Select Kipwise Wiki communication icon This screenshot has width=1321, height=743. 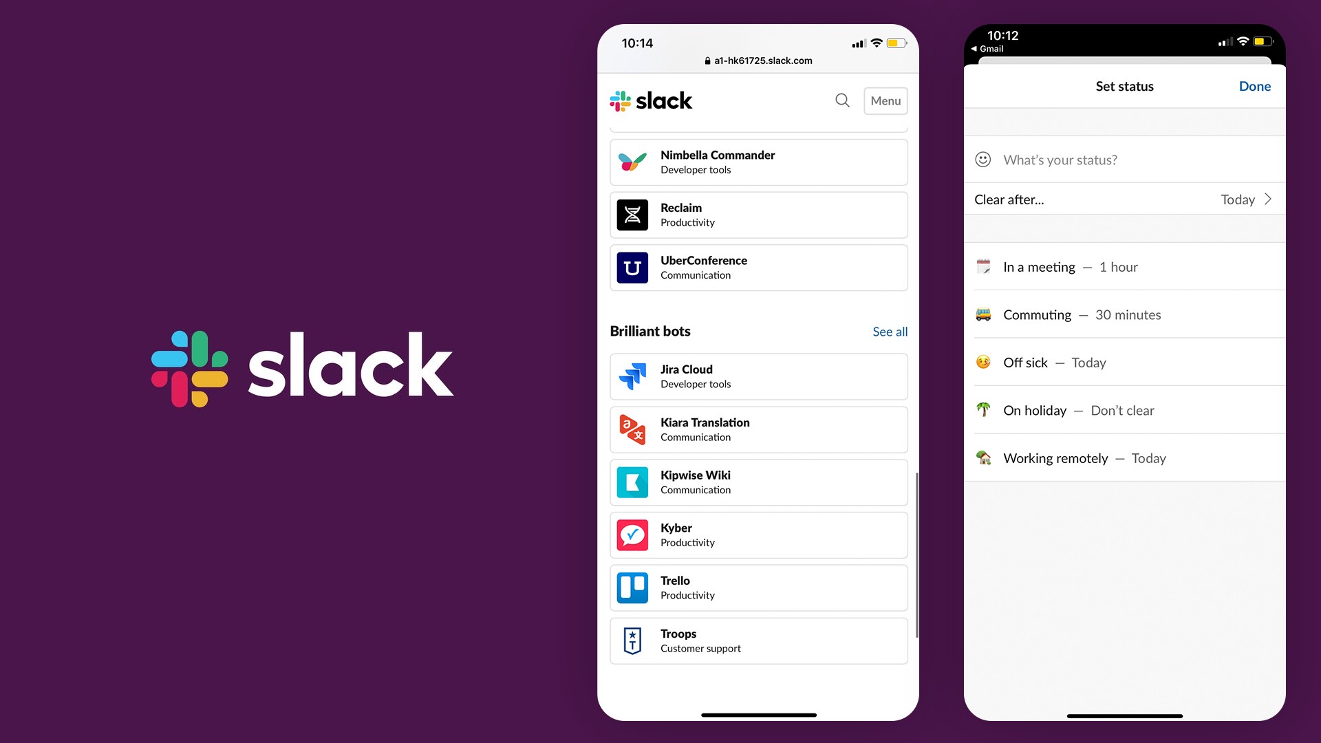pos(632,482)
